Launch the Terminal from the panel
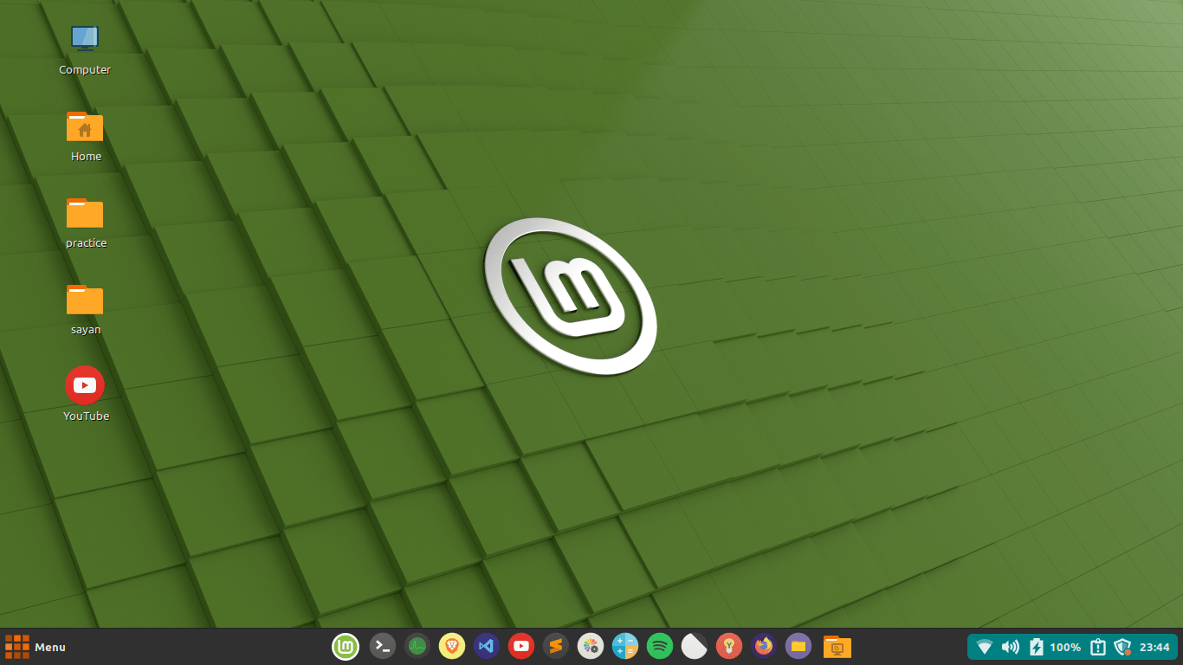The height and width of the screenshot is (665, 1183). [383, 646]
